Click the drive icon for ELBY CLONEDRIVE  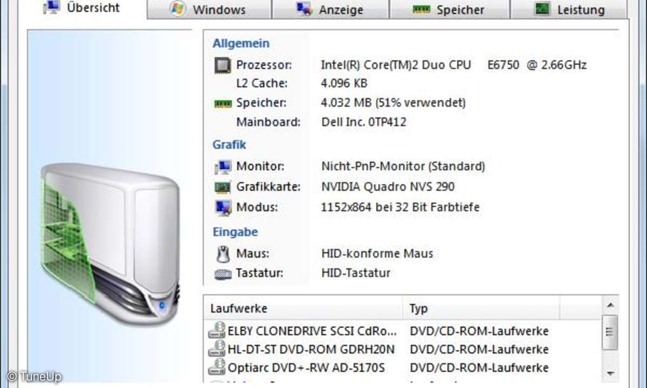tap(217, 330)
